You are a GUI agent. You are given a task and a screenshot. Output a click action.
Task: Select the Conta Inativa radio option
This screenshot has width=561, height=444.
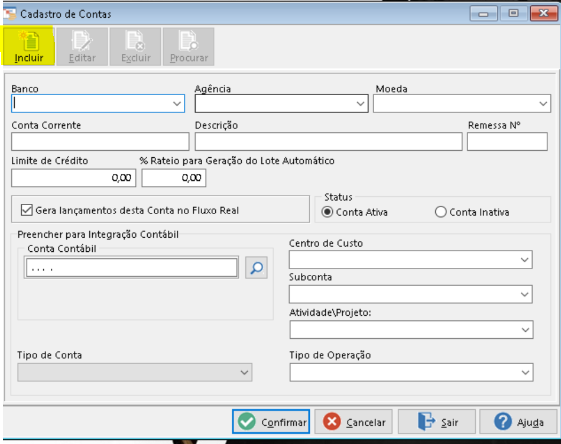coord(440,212)
